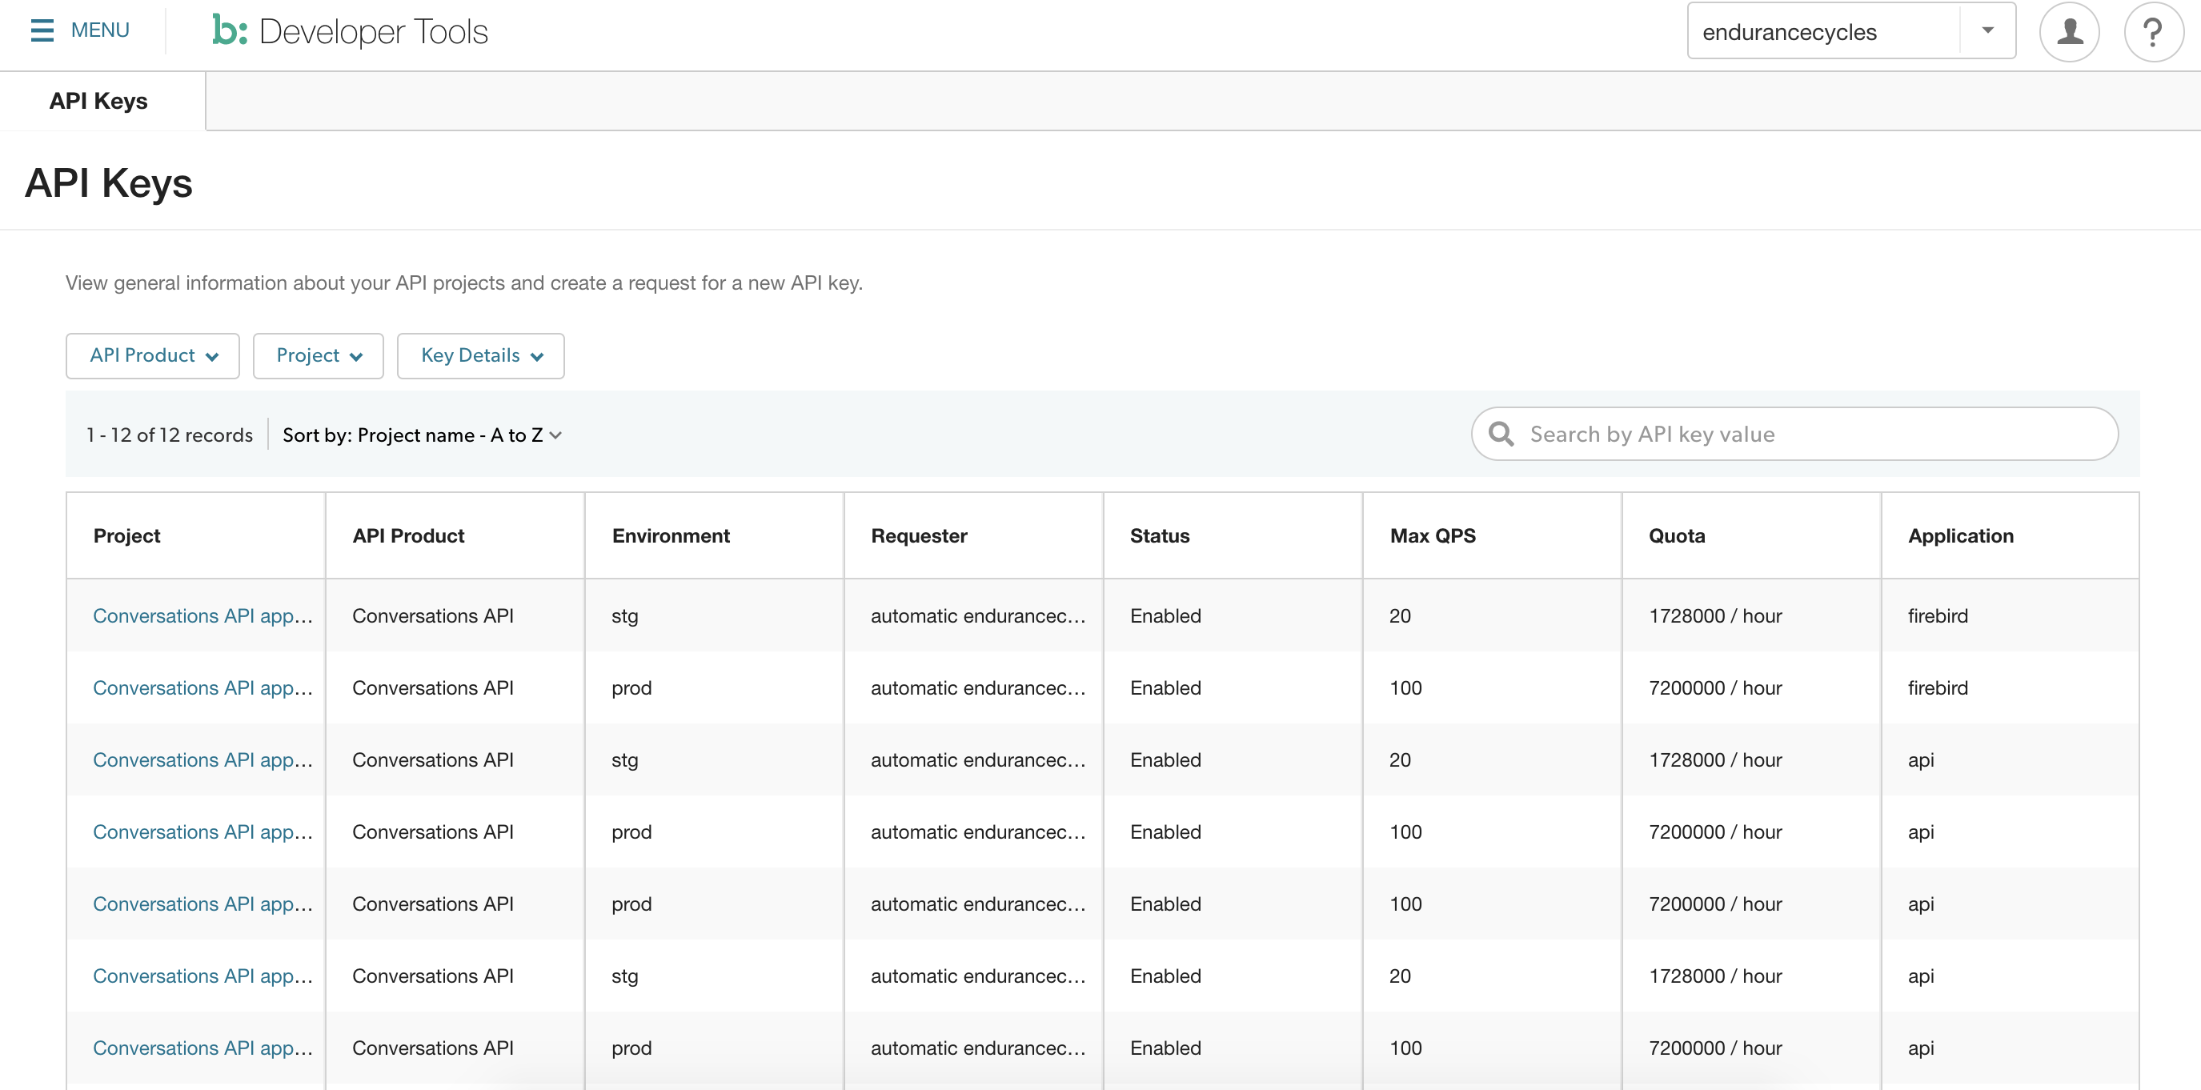Image resolution: width=2201 pixels, height=1090 pixels.
Task: Focus the Search by API key value field
Action: click(x=1794, y=434)
